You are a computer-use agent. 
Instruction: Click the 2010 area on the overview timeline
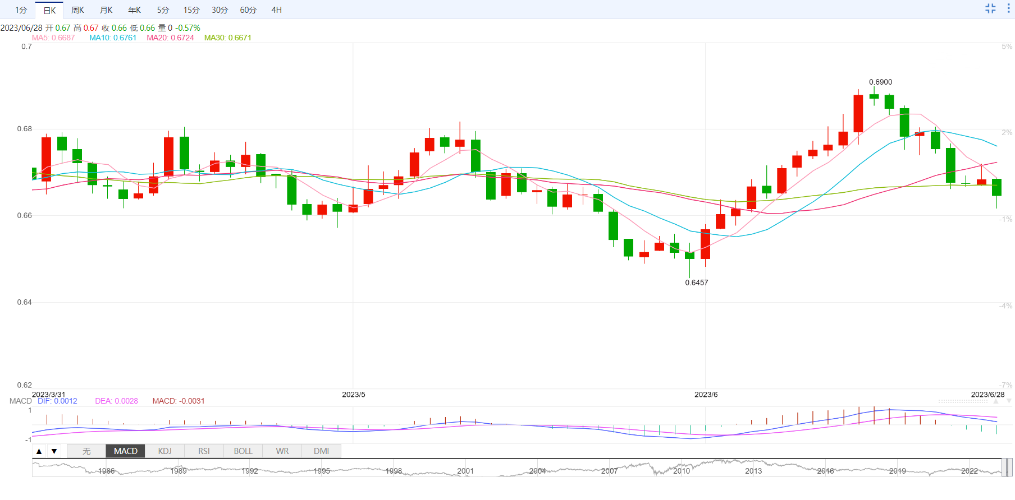[x=681, y=469]
